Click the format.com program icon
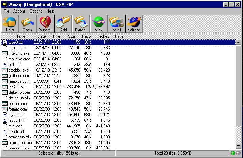This screenshot has height=158, width=243. tap(5, 109)
